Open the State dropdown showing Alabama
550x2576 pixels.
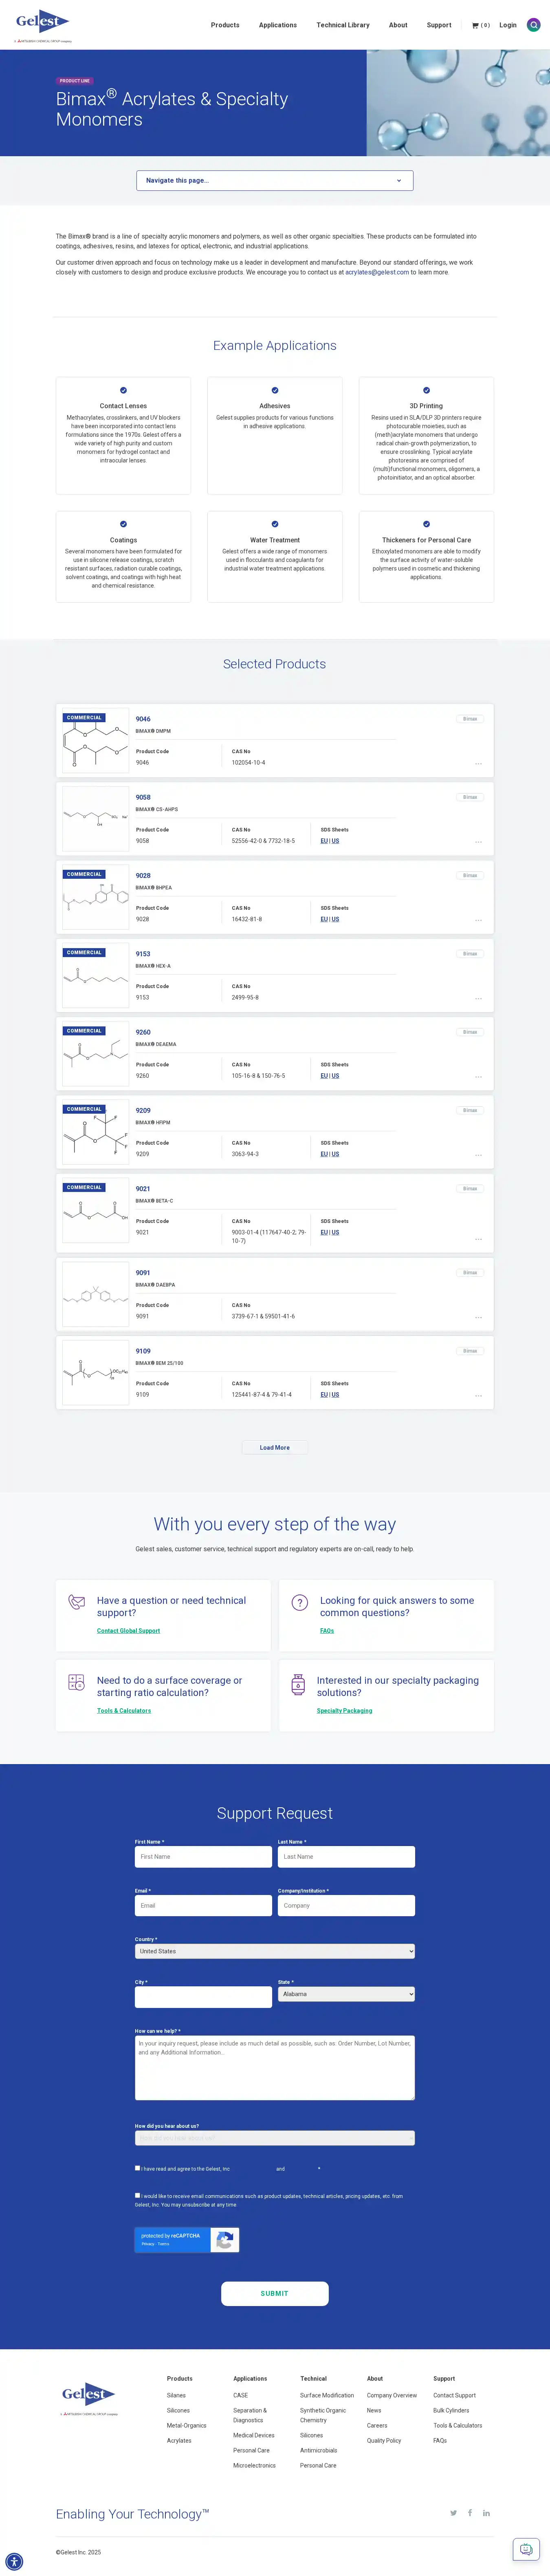[x=345, y=1993]
